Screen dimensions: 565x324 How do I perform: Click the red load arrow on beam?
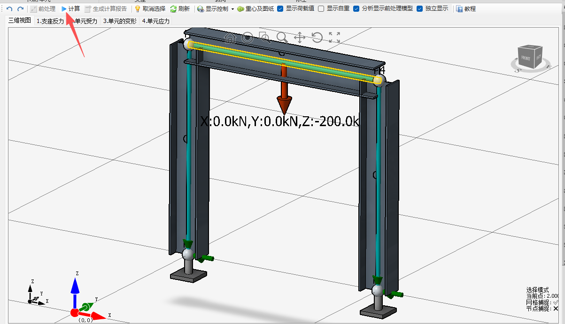pos(284,89)
